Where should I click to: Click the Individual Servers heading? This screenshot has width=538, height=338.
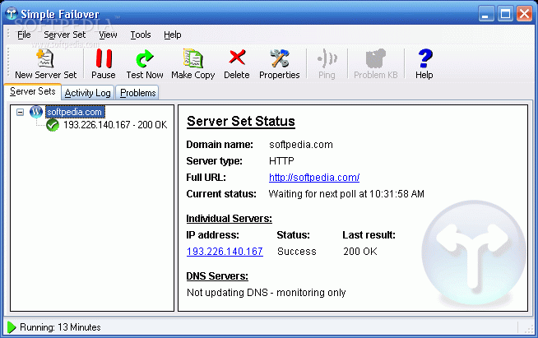click(x=229, y=219)
